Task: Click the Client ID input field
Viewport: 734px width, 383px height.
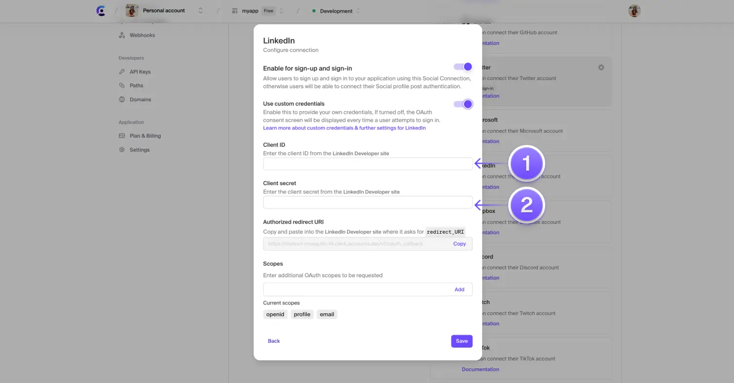Action: pyautogui.click(x=367, y=163)
